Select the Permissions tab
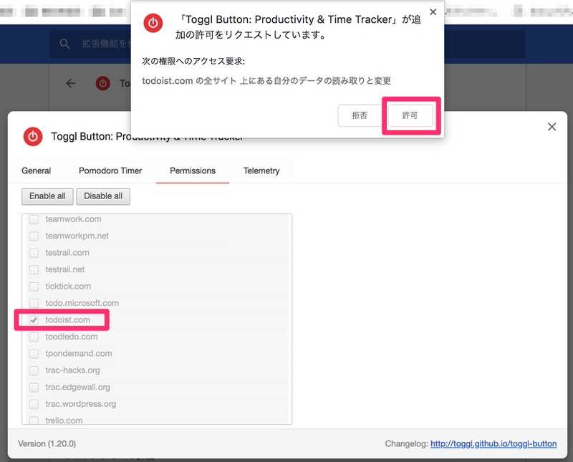The height and width of the screenshot is (462, 573). pyautogui.click(x=193, y=170)
